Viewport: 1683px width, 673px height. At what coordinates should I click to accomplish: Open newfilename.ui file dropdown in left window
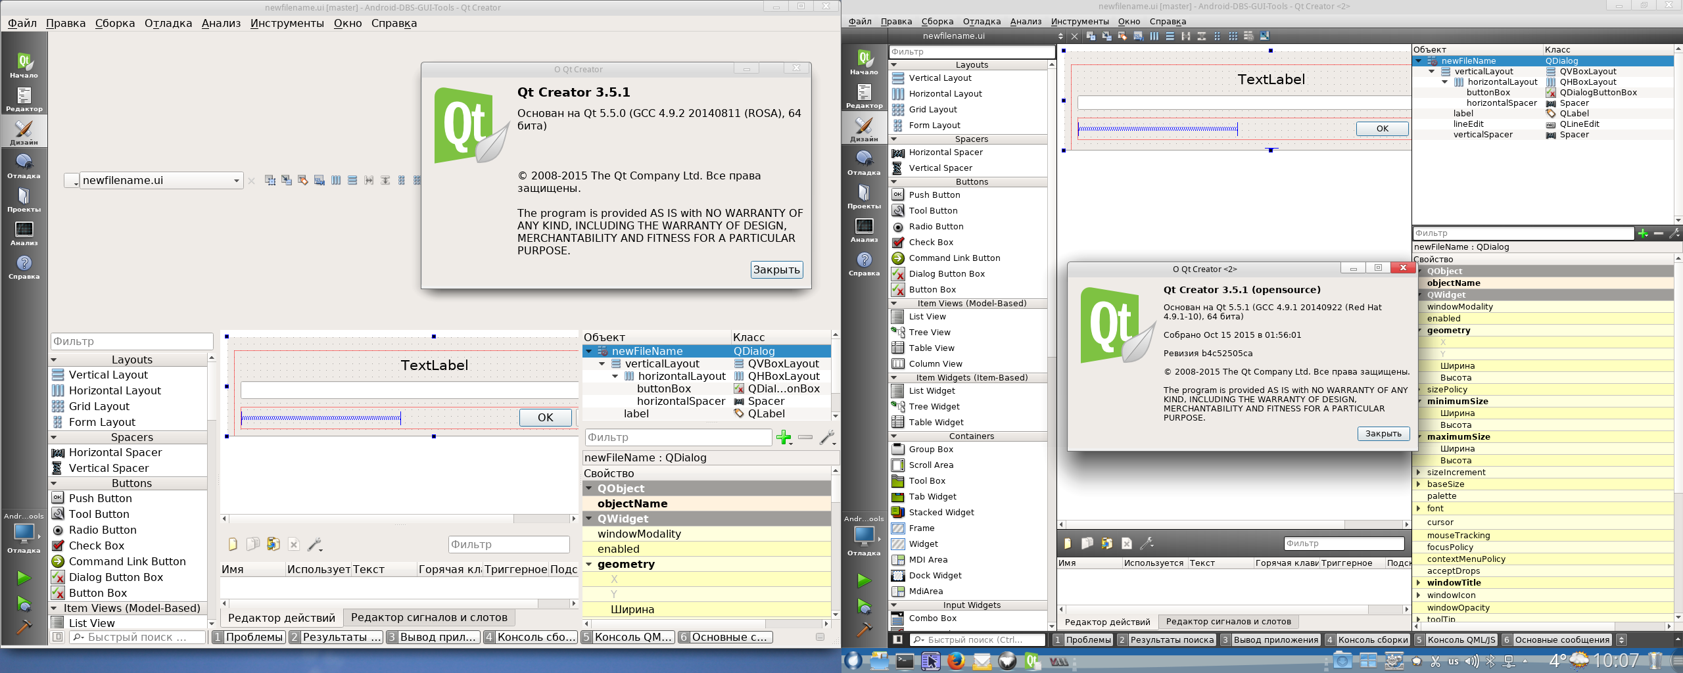[x=162, y=180]
